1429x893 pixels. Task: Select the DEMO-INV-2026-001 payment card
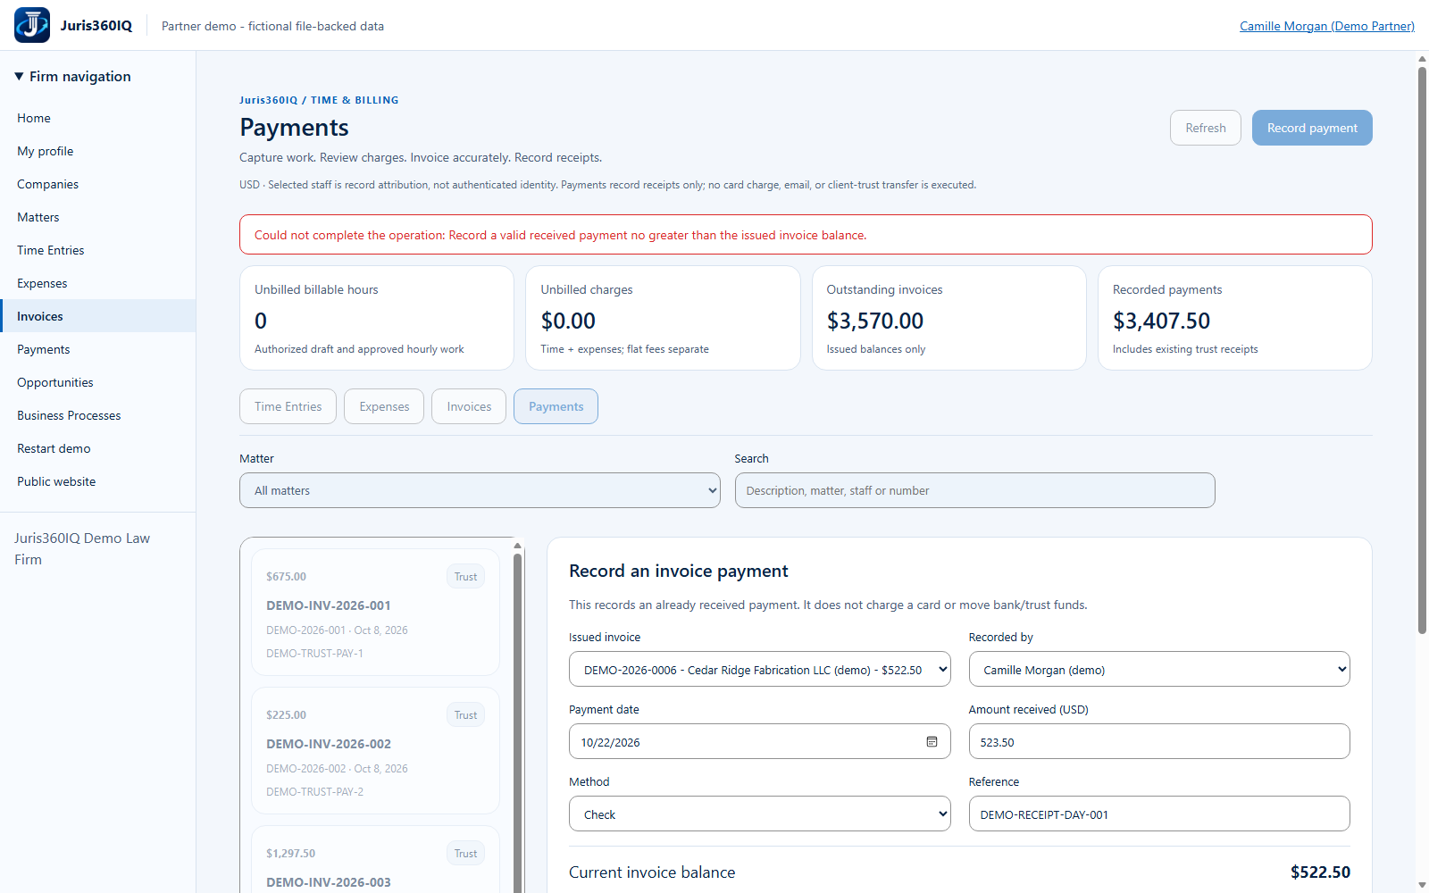click(x=375, y=613)
